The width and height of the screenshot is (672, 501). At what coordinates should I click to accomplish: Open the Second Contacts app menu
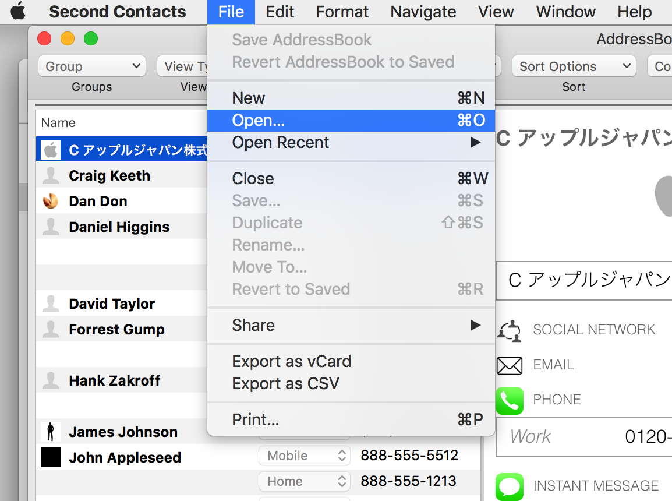tap(118, 12)
